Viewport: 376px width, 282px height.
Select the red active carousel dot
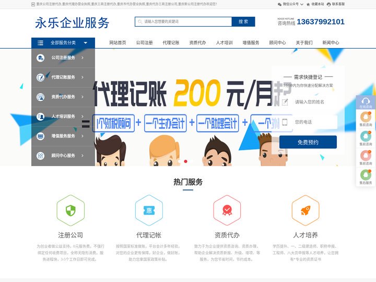pyautogui.click(x=185, y=161)
